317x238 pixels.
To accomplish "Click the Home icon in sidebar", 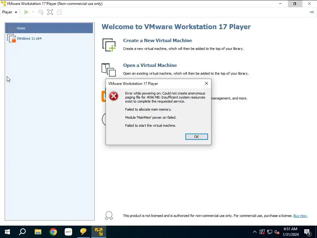I will click(11, 28).
